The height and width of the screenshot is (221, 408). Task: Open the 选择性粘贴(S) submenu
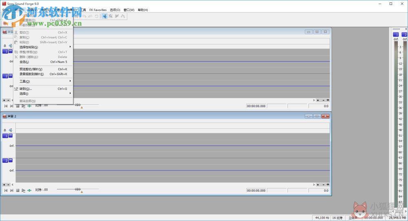[43, 47]
